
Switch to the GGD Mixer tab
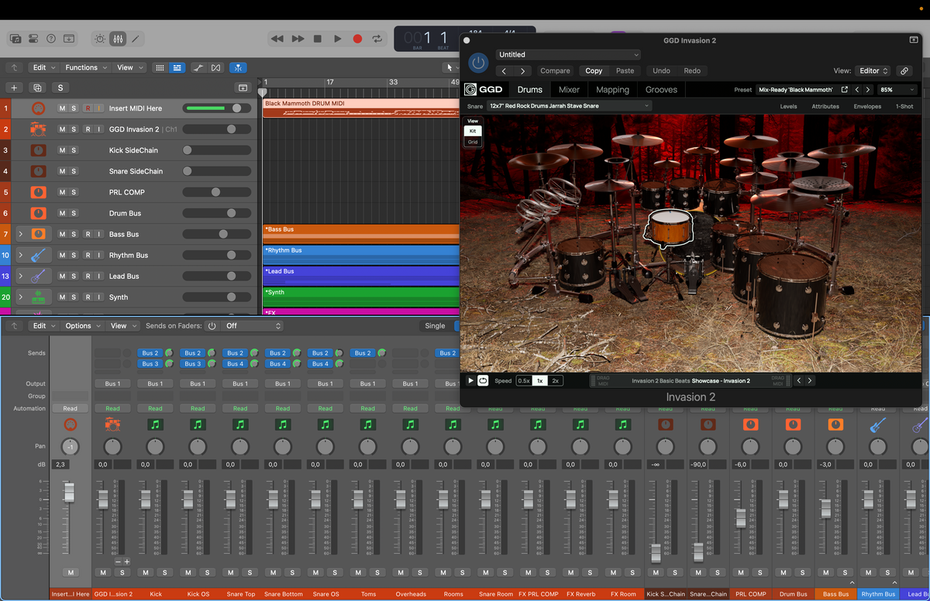pos(569,90)
